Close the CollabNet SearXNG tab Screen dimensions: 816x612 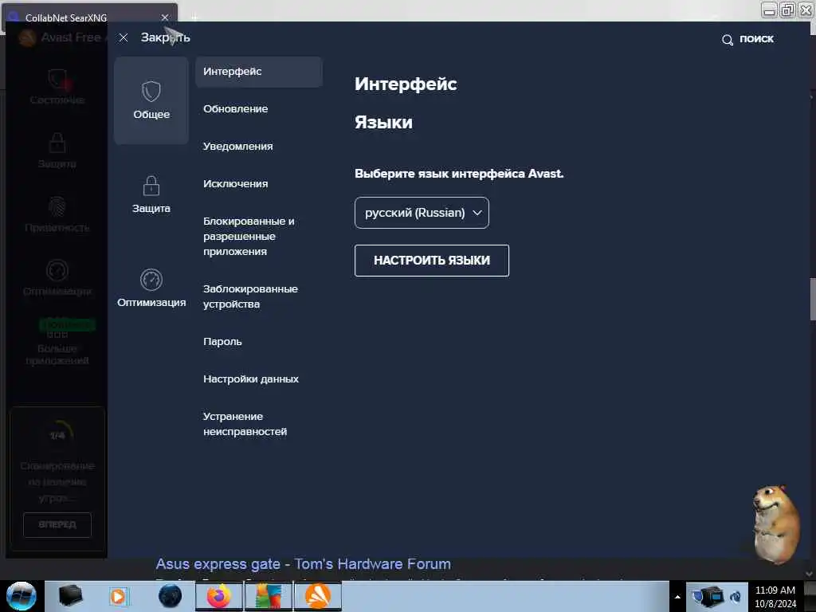click(165, 18)
